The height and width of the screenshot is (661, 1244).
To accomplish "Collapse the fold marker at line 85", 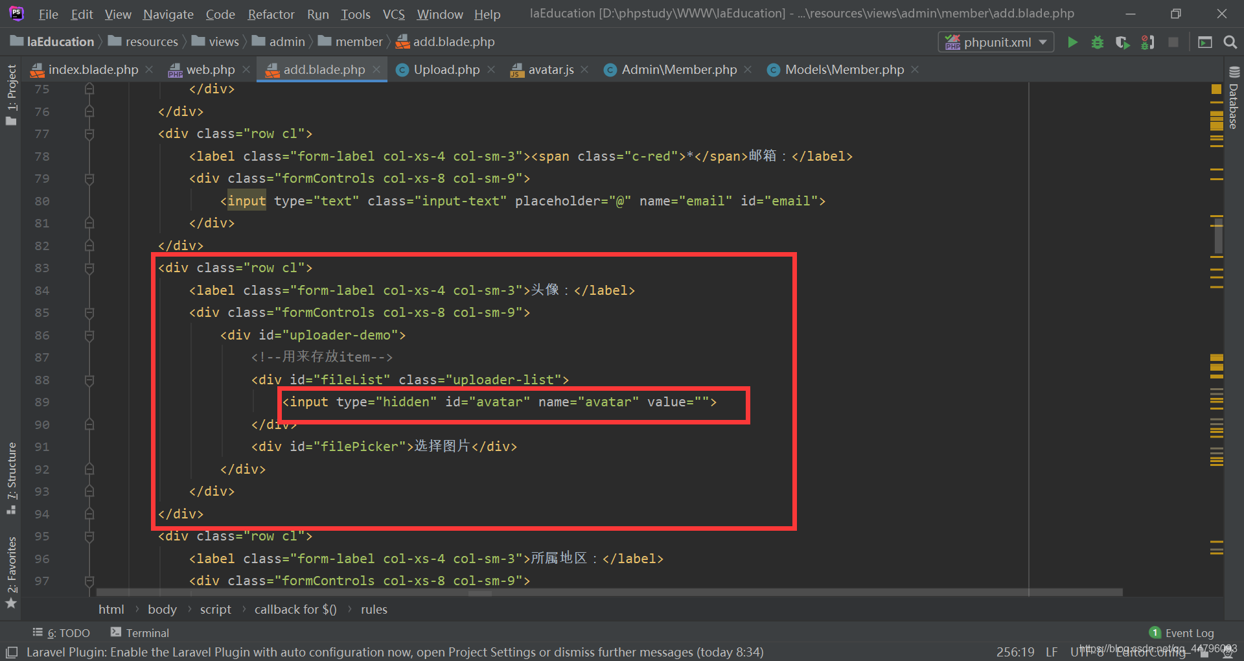I will coord(89,313).
